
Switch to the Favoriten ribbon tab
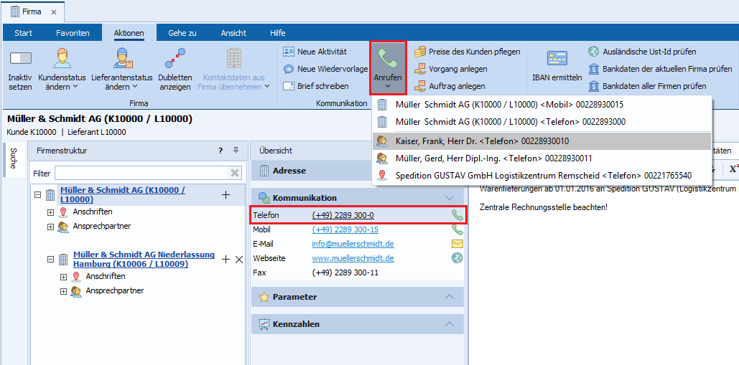coord(73,33)
